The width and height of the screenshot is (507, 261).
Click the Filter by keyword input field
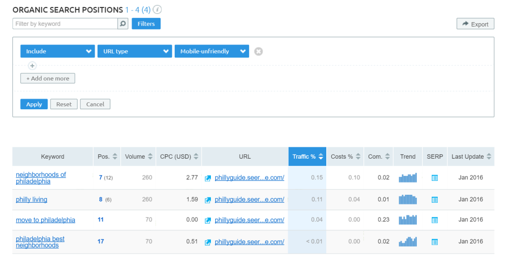65,24
